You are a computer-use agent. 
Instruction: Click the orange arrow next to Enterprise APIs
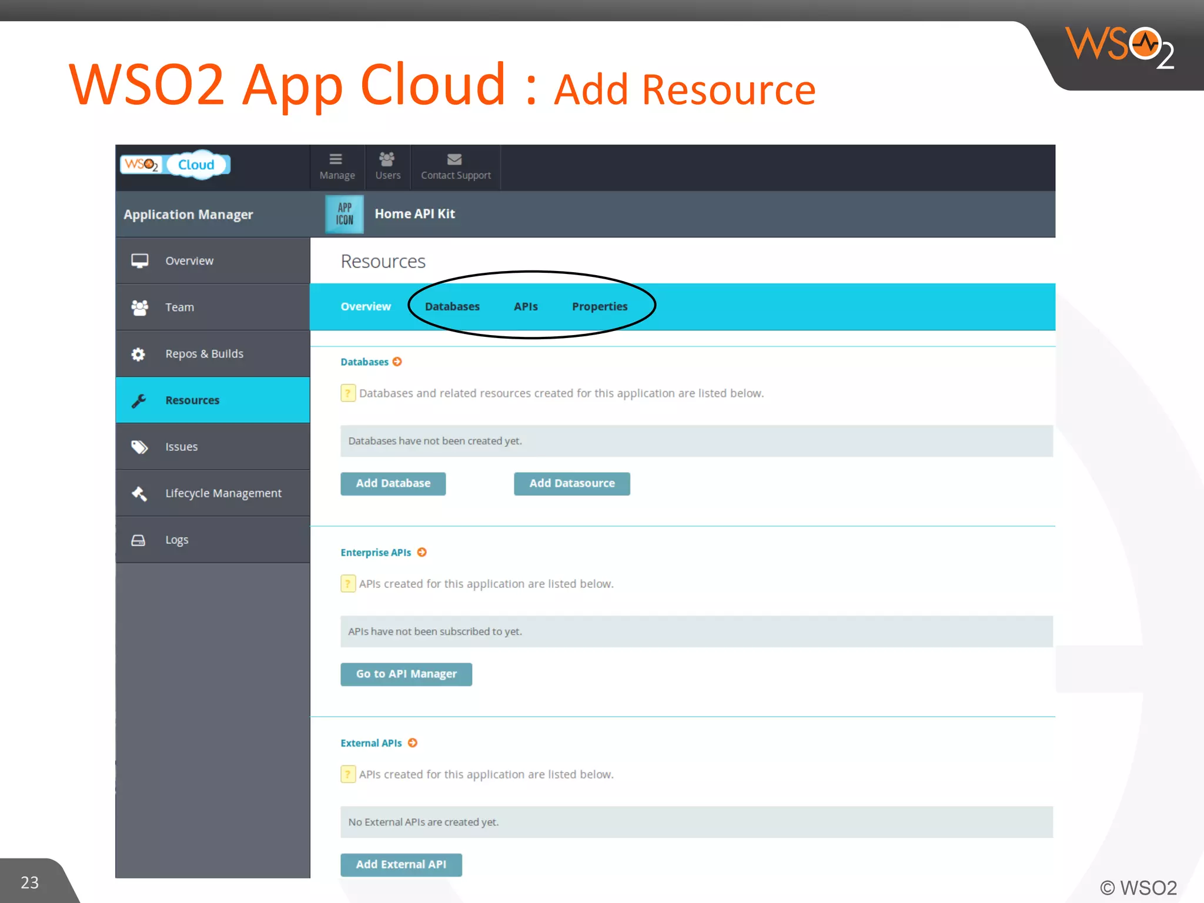[x=422, y=552]
